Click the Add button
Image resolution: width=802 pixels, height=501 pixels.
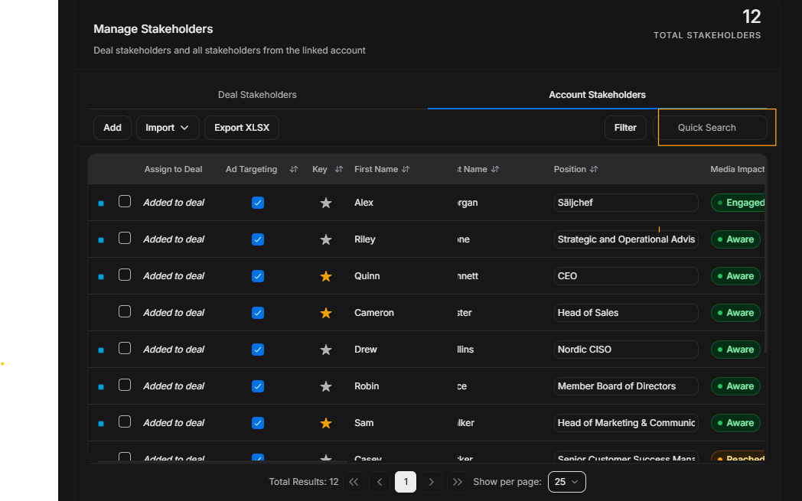(112, 128)
